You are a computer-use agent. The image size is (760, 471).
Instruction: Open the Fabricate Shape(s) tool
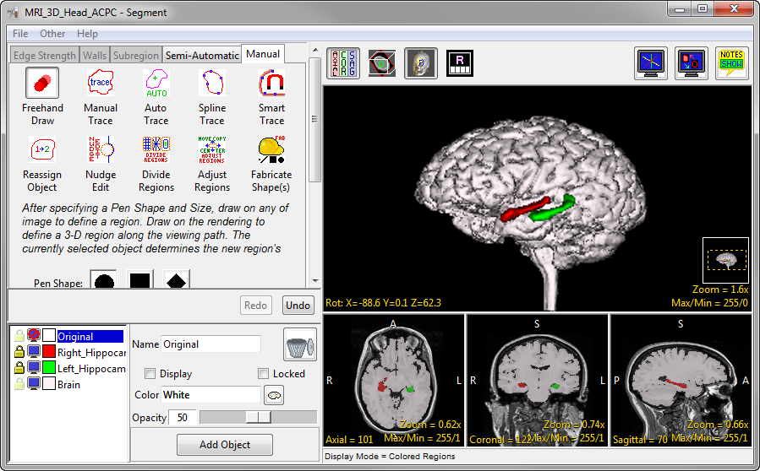(271, 149)
